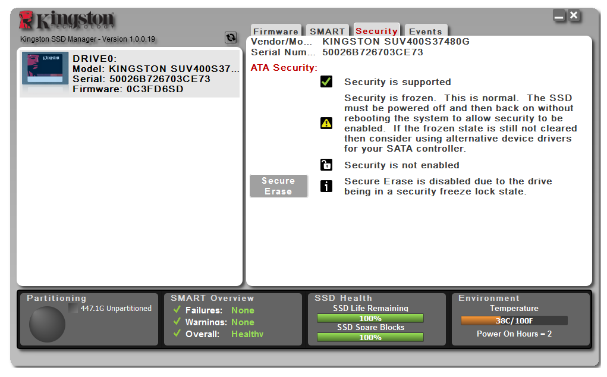607x377 pixels.
Task: Select the Security tab
Action: [x=377, y=30]
